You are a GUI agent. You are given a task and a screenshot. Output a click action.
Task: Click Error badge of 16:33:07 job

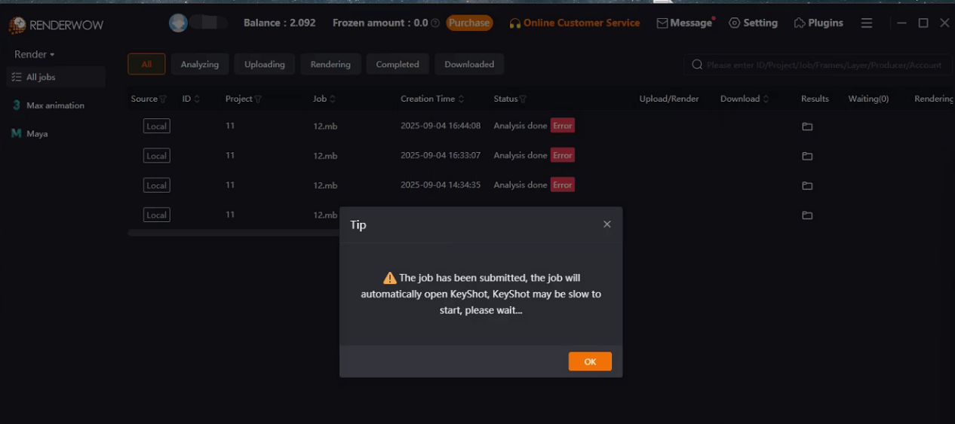click(x=563, y=155)
